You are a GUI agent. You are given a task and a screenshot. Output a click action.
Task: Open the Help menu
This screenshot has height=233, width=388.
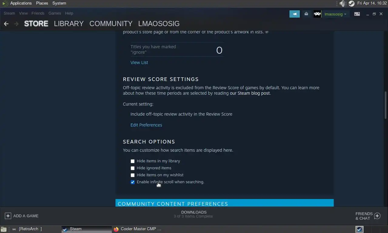(69, 13)
